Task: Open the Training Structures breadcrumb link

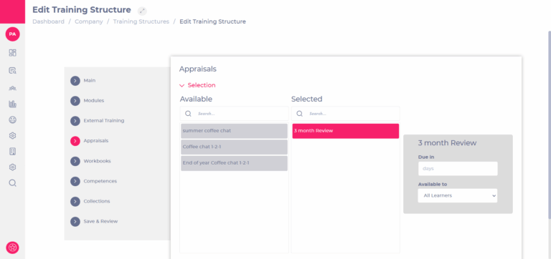Action: (141, 21)
